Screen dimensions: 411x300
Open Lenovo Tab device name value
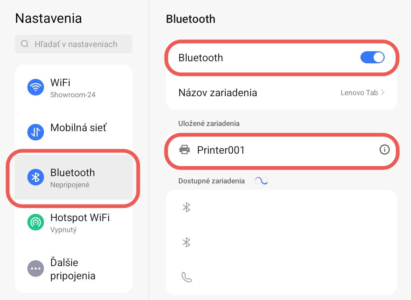(x=359, y=93)
